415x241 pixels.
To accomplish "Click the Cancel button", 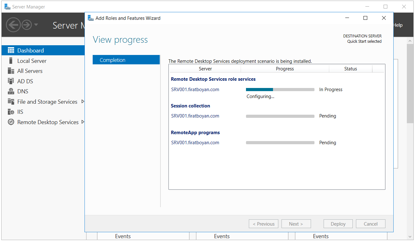I will (x=371, y=224).
